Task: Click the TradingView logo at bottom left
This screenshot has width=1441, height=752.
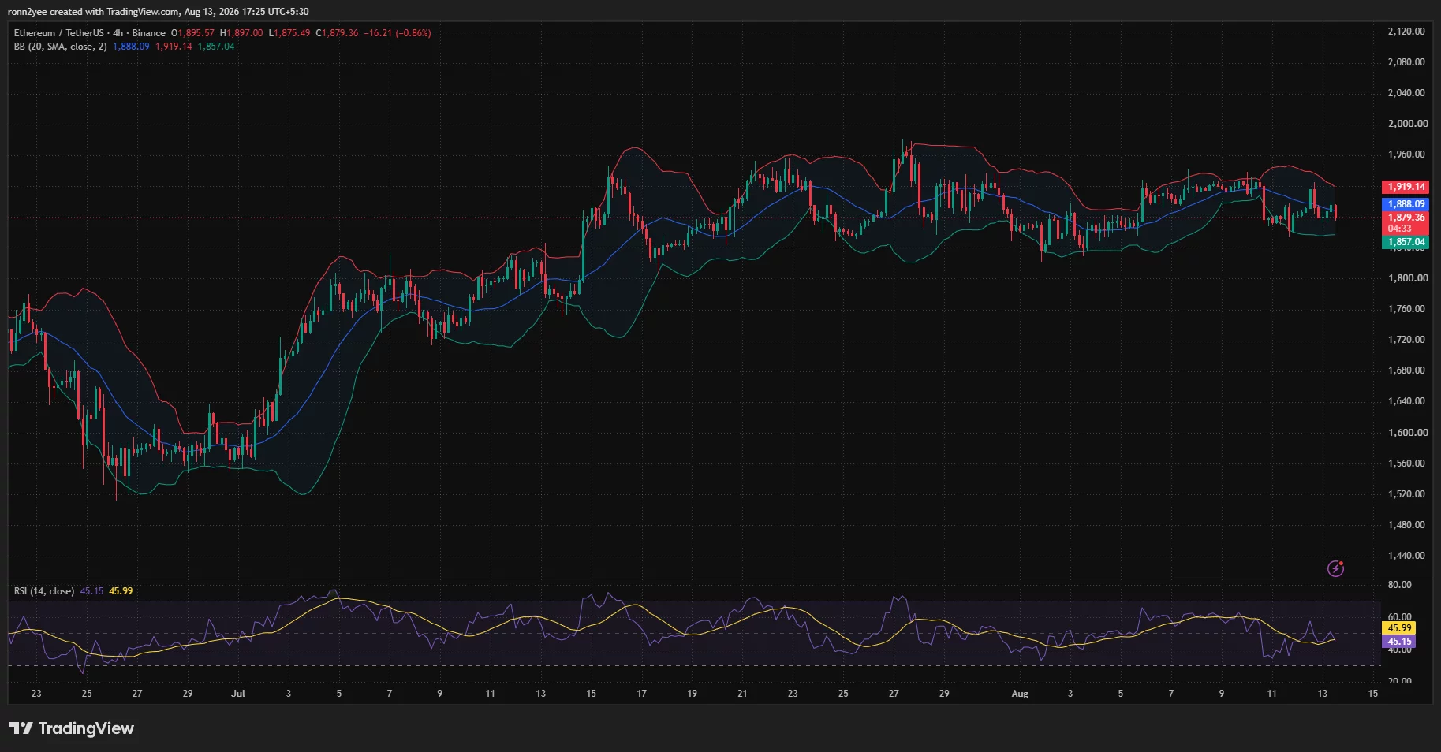Action: point(72,728)
